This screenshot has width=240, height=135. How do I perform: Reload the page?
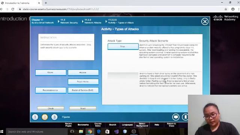pos(13,9)
